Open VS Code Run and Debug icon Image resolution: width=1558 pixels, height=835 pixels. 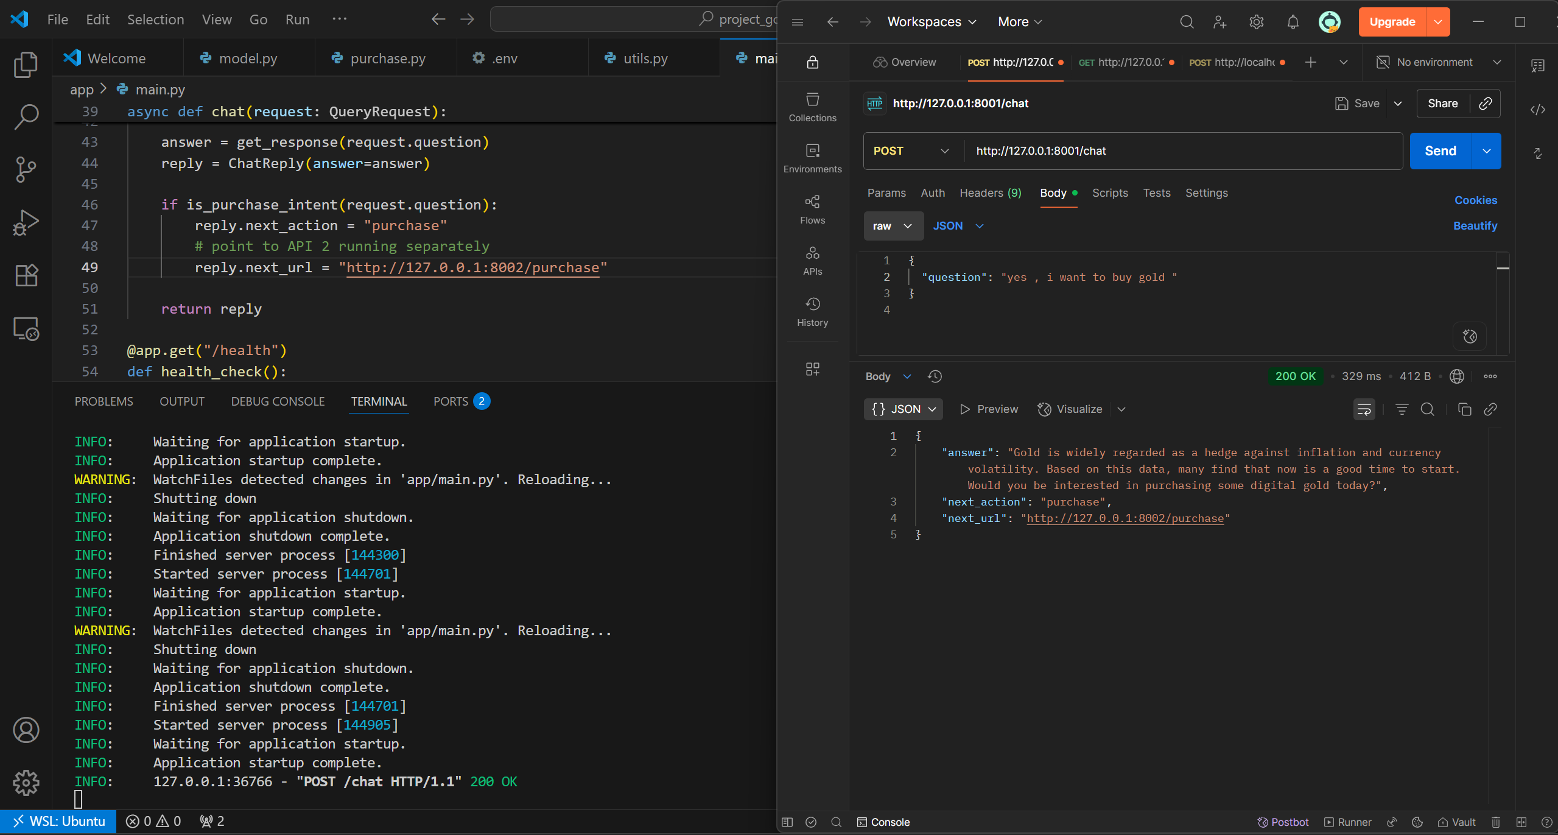(26, 222)
